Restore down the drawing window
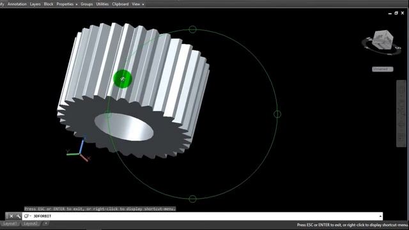Screen dimensions: 409x230 [396, 13]
